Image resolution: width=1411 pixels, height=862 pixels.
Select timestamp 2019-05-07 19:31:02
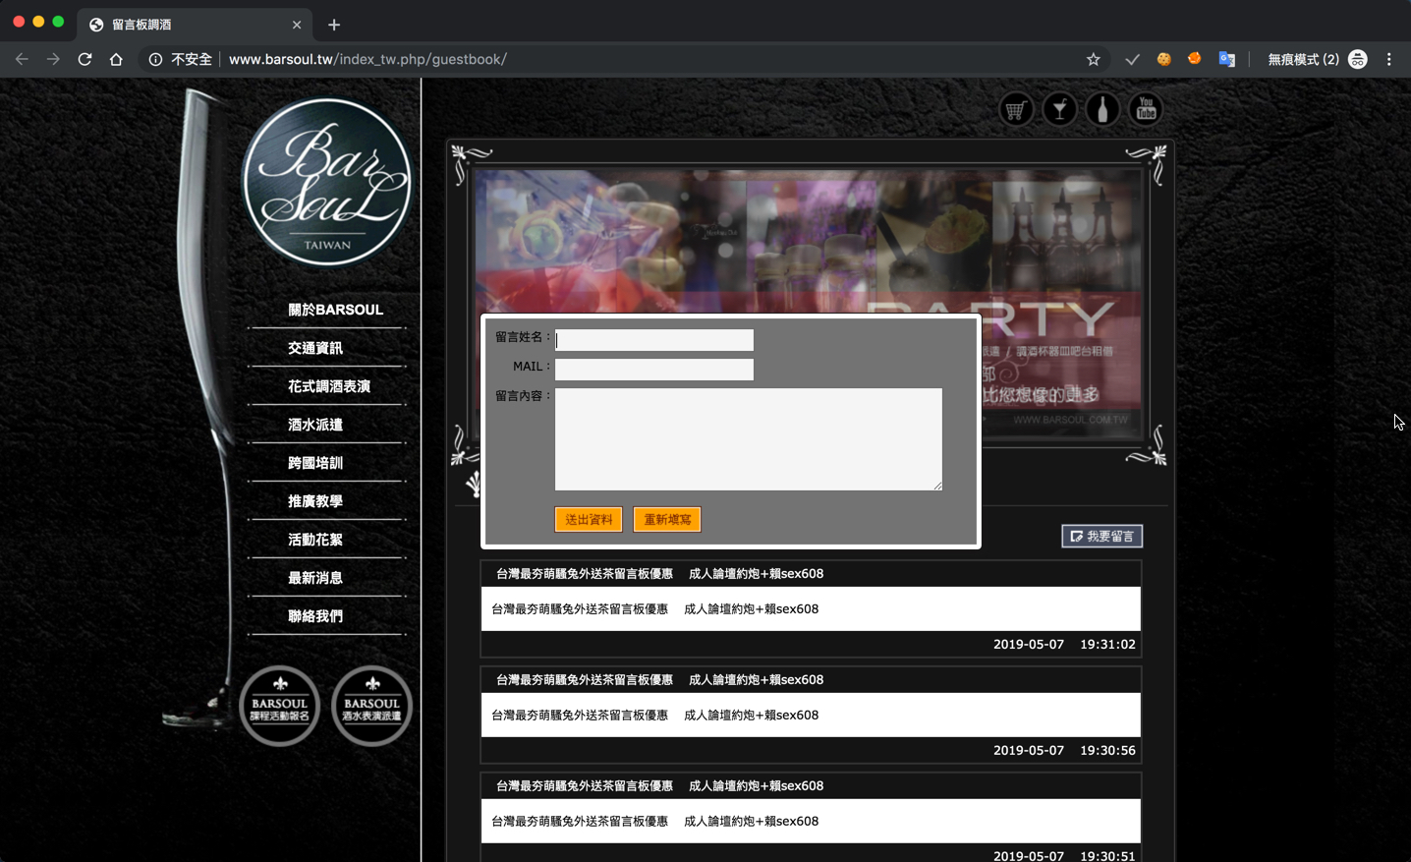coord(1064,645)
